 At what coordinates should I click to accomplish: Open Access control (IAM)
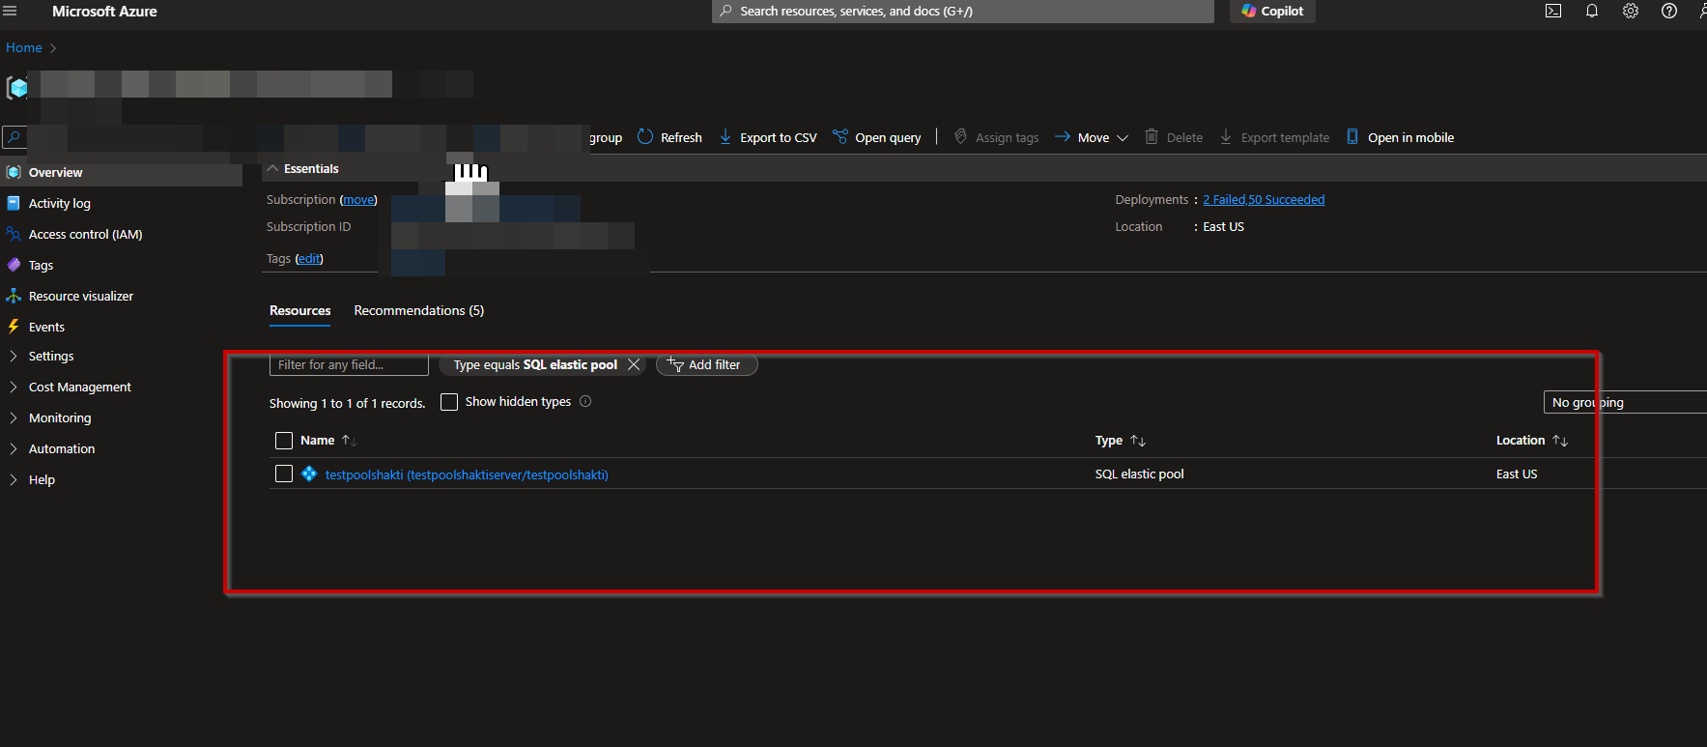point(86,234)
